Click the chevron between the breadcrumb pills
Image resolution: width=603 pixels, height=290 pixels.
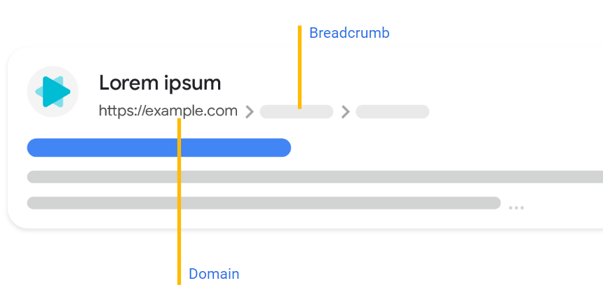[x=344, y=111]
